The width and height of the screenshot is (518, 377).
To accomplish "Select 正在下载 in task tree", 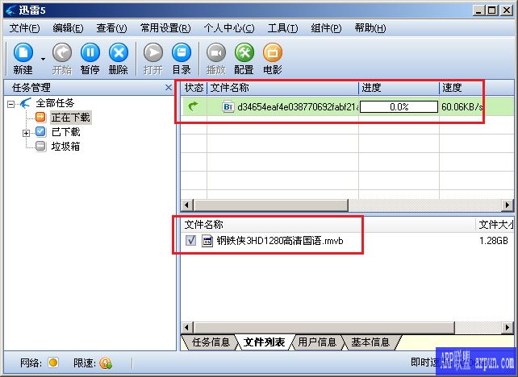I will coord(71,118).
